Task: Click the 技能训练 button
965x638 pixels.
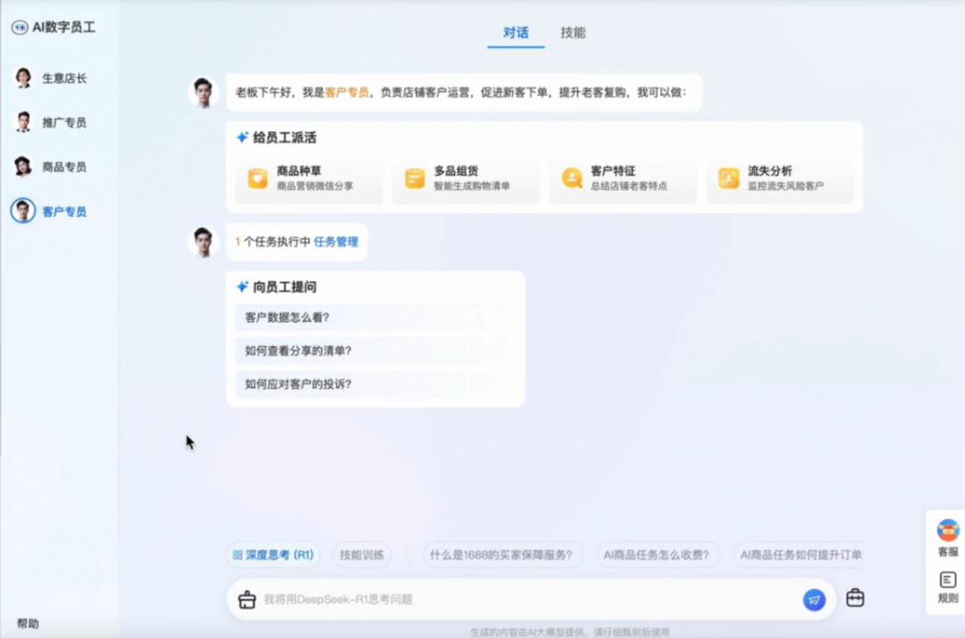Action: click(362, 555)
